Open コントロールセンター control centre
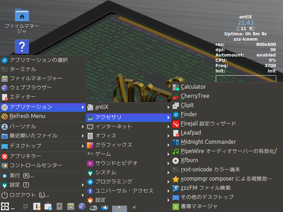 click(43, 165)
